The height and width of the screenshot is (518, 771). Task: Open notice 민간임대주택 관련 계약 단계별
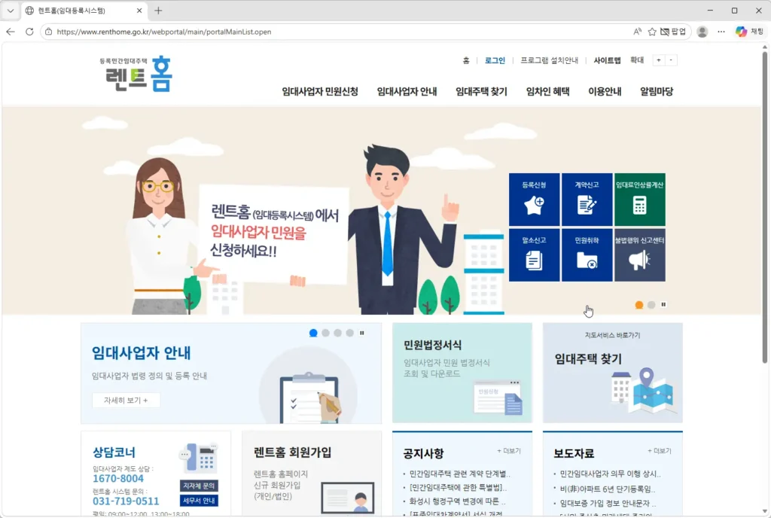pos(460,474)
